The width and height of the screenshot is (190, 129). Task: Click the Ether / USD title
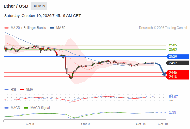click(16, 6)
